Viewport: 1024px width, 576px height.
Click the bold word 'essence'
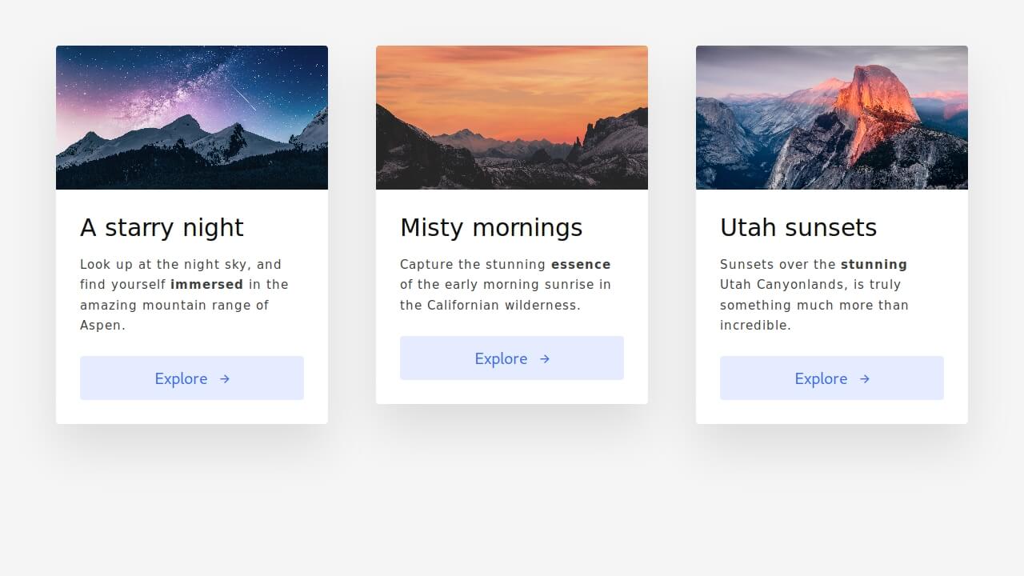point(581,264)
